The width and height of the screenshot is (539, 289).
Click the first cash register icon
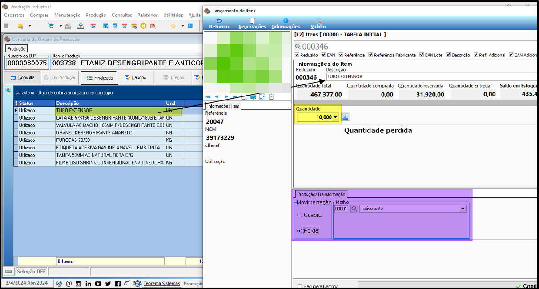[68, 26]
